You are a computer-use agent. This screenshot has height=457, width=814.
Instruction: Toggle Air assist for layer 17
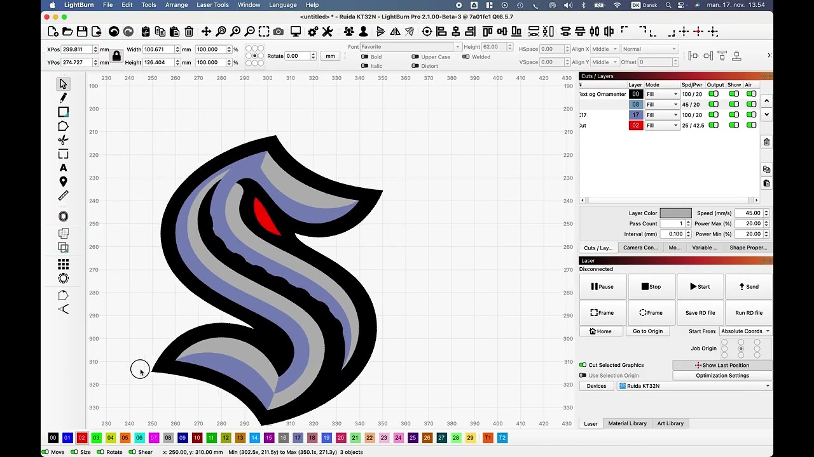751,115
